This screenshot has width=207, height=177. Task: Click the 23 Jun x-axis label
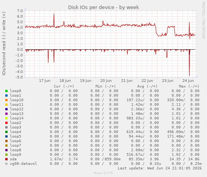(x=168, y=81)
